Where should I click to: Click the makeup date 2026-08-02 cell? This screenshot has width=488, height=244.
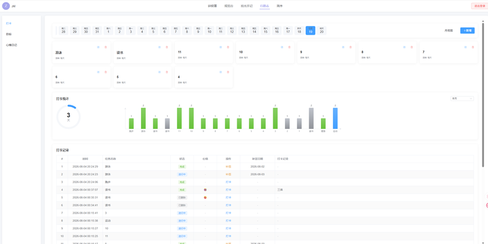click(257, 167)
